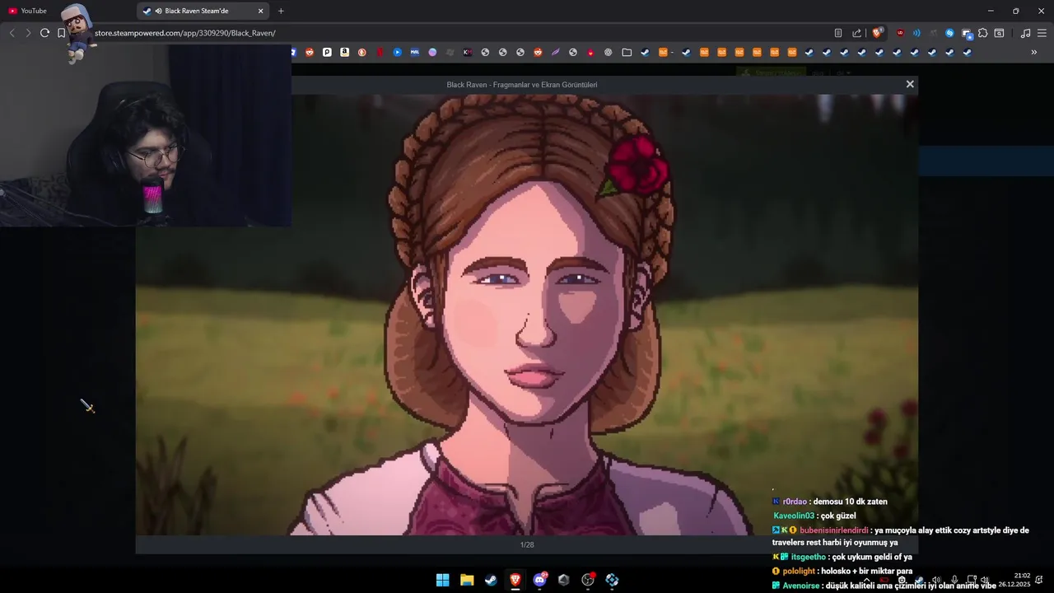
Task: Open the uBlock Origin extension
Action: 899,33
